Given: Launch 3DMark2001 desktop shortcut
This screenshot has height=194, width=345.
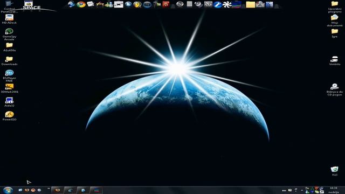Looking at the screenshot, I should 9,88.
